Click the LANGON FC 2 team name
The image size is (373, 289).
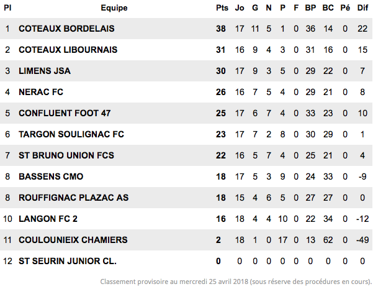tap(48, 219)
